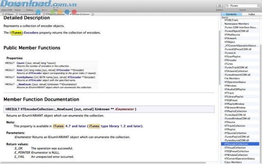Viewport: 262px width, 164px height.
Task: Close the IITPlaylistCollection tab
Action: pos(43,14)
